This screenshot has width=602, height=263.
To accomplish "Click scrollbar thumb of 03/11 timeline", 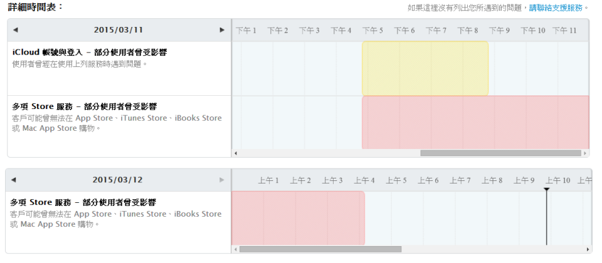I will (x=500, y=153).
